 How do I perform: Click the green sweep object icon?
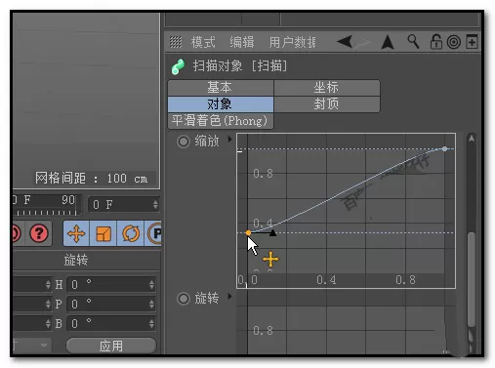tap(178, 66)
